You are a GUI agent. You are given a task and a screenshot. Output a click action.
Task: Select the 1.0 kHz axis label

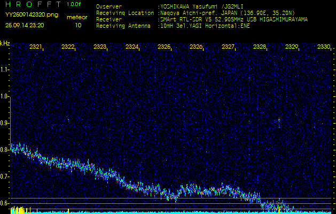[x=5, y=96]
